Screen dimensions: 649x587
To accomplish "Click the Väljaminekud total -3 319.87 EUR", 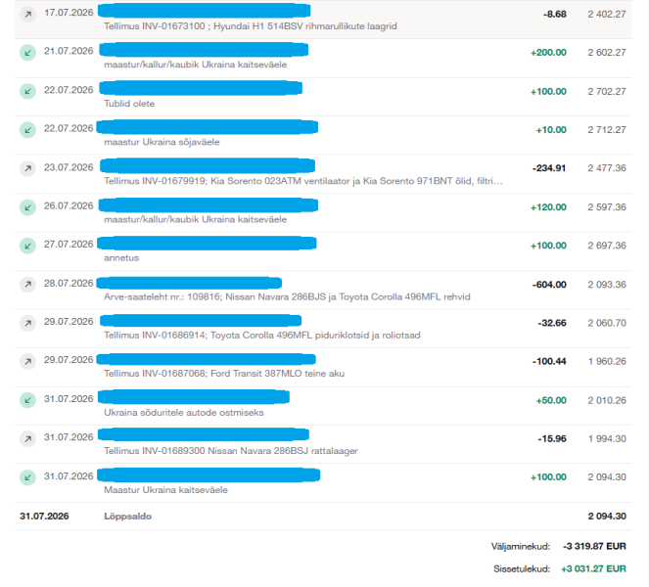I will point(594,547).
